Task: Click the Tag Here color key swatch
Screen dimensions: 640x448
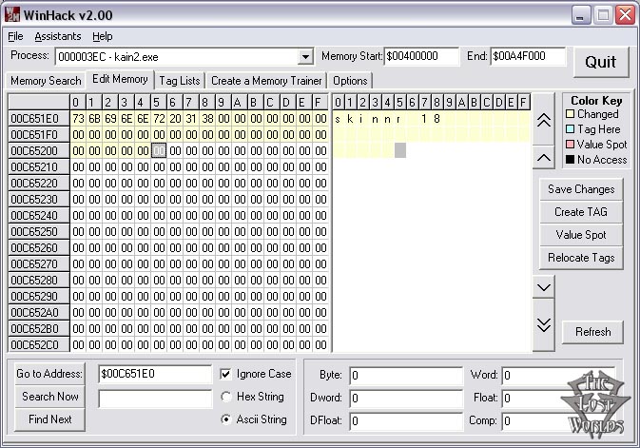Action: tap(571, 129)
